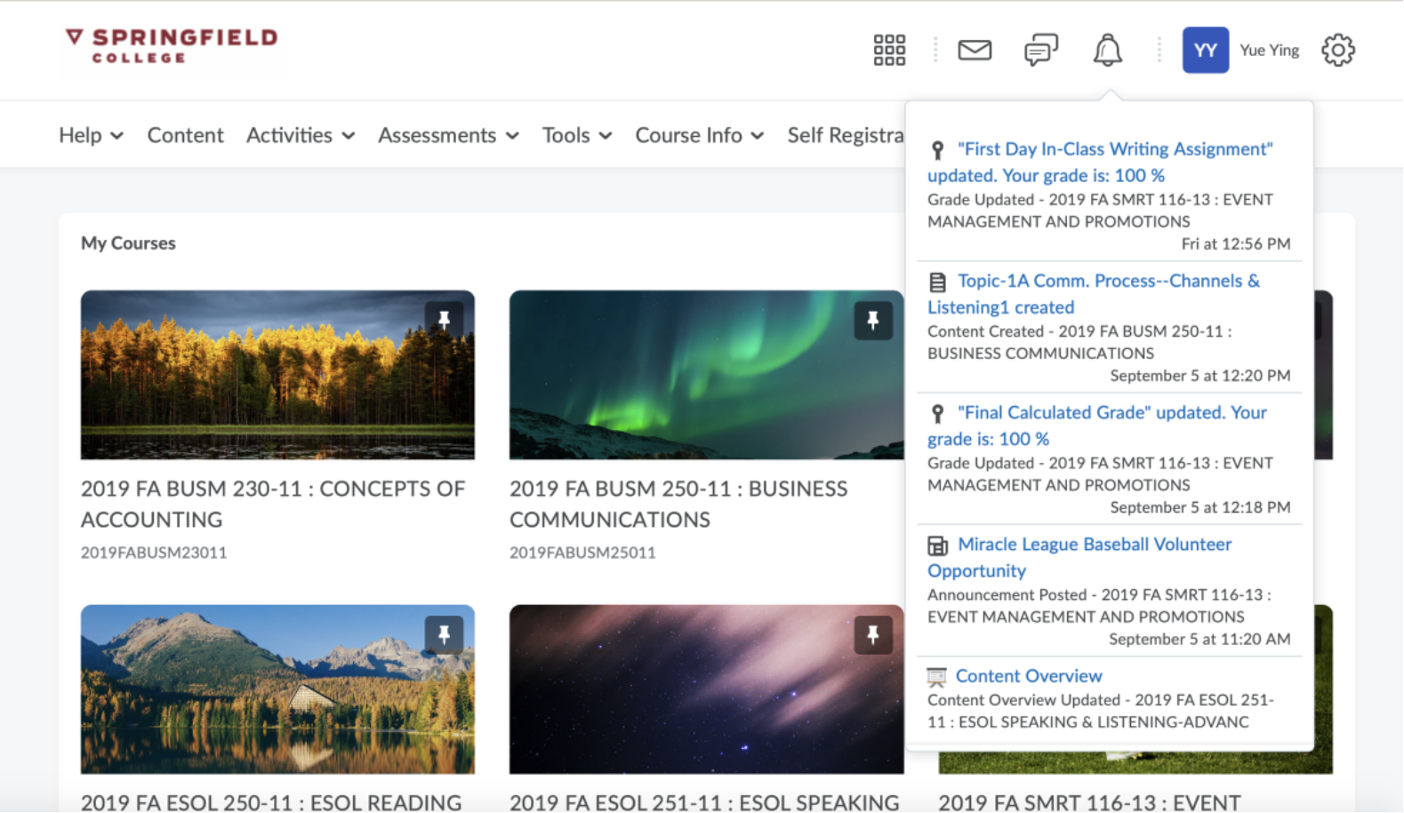Image resolution: width=1404 pixels, height=813 pixels.
Task: Open the Content Overview notification link
Action: (x=1028, y=676)
